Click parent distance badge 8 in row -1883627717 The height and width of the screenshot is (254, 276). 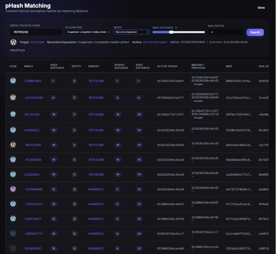(117, 234)
